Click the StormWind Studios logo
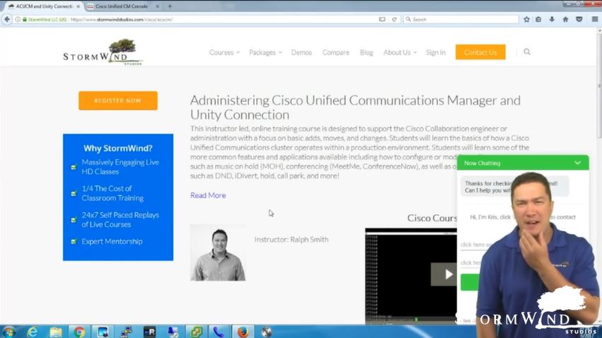Viewport: 602px width, 338px height. [x=103, y=53]
